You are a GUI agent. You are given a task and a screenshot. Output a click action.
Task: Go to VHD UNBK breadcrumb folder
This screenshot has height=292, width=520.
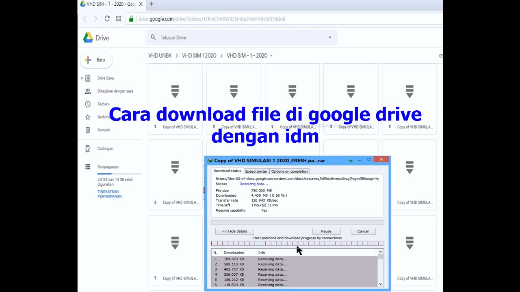point(160,56)
